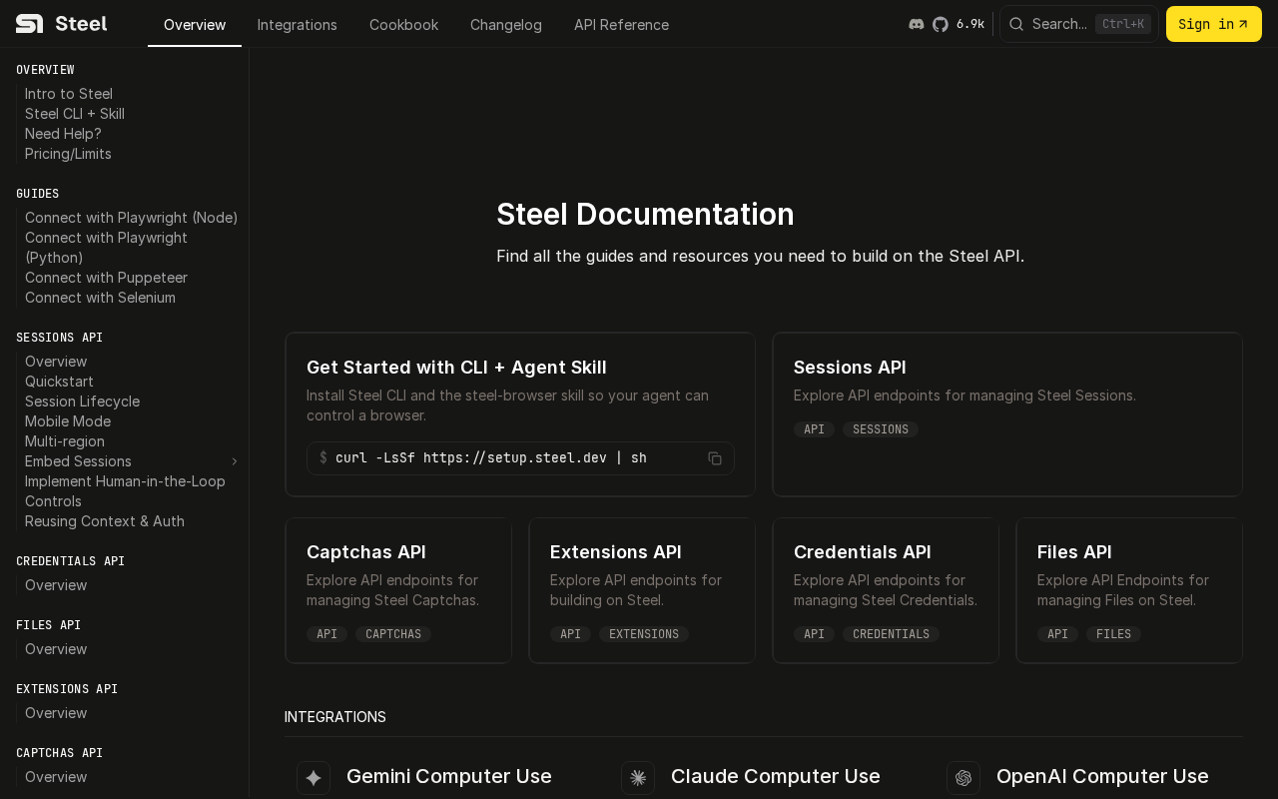Click the OpenAI Computer Use icon
The height and width of the screenshot is (799, 1278).
tap(963, 778)
